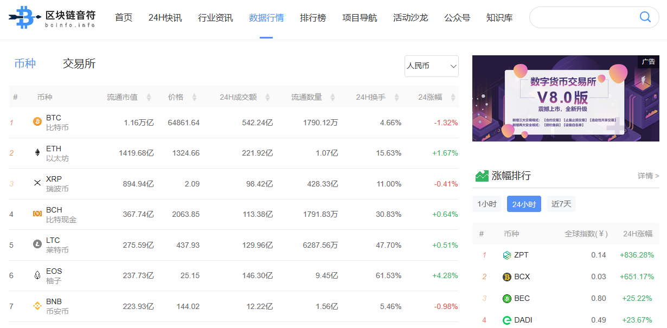Viewport: 667px width, 328px height.
Task: Click the 全球指数(¥) column header
Action: pos(586,234)
